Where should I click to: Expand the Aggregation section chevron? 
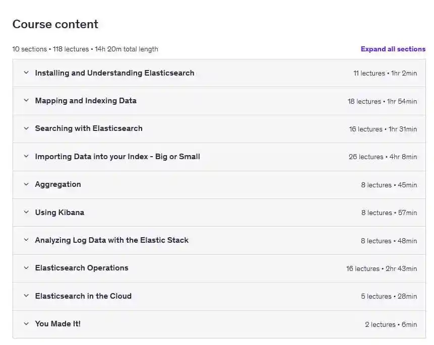click(26, 184)
